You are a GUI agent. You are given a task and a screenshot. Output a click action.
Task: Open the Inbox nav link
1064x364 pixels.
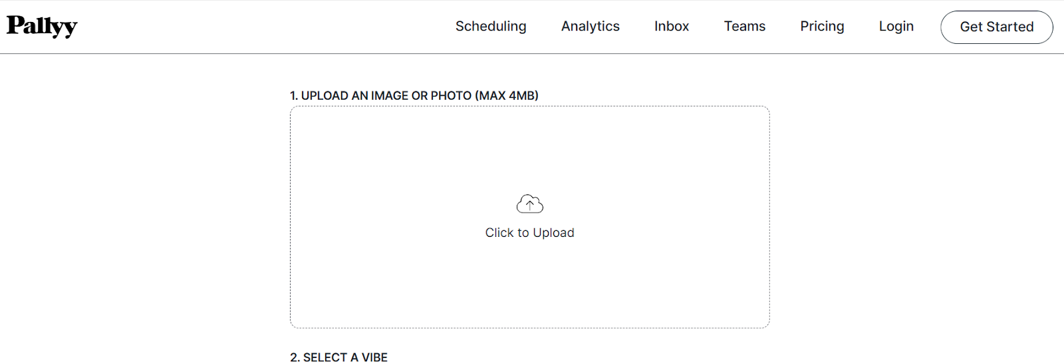(x=672, y=26)
